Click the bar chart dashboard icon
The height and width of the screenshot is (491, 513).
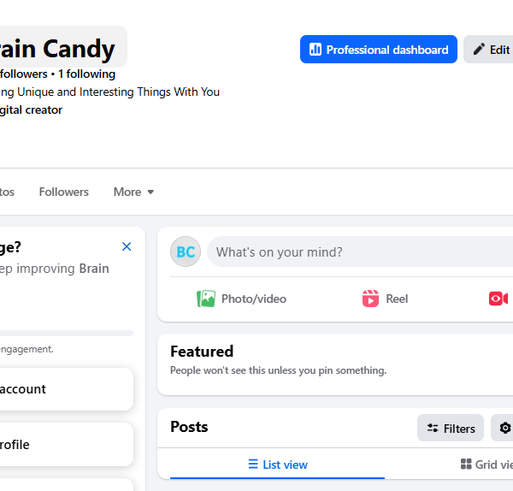point(315,50)
